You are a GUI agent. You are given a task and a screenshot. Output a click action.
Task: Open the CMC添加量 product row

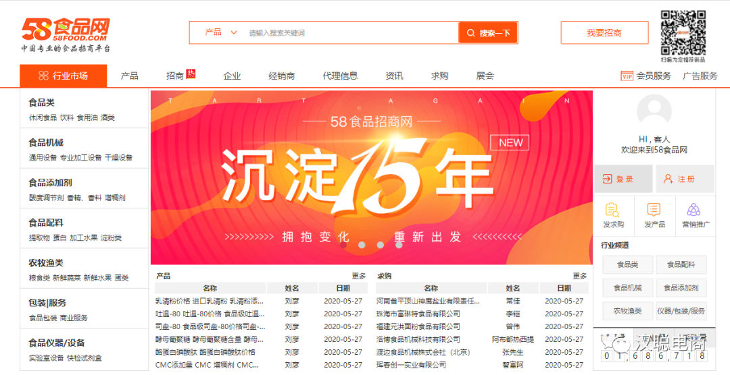(261, 365)
